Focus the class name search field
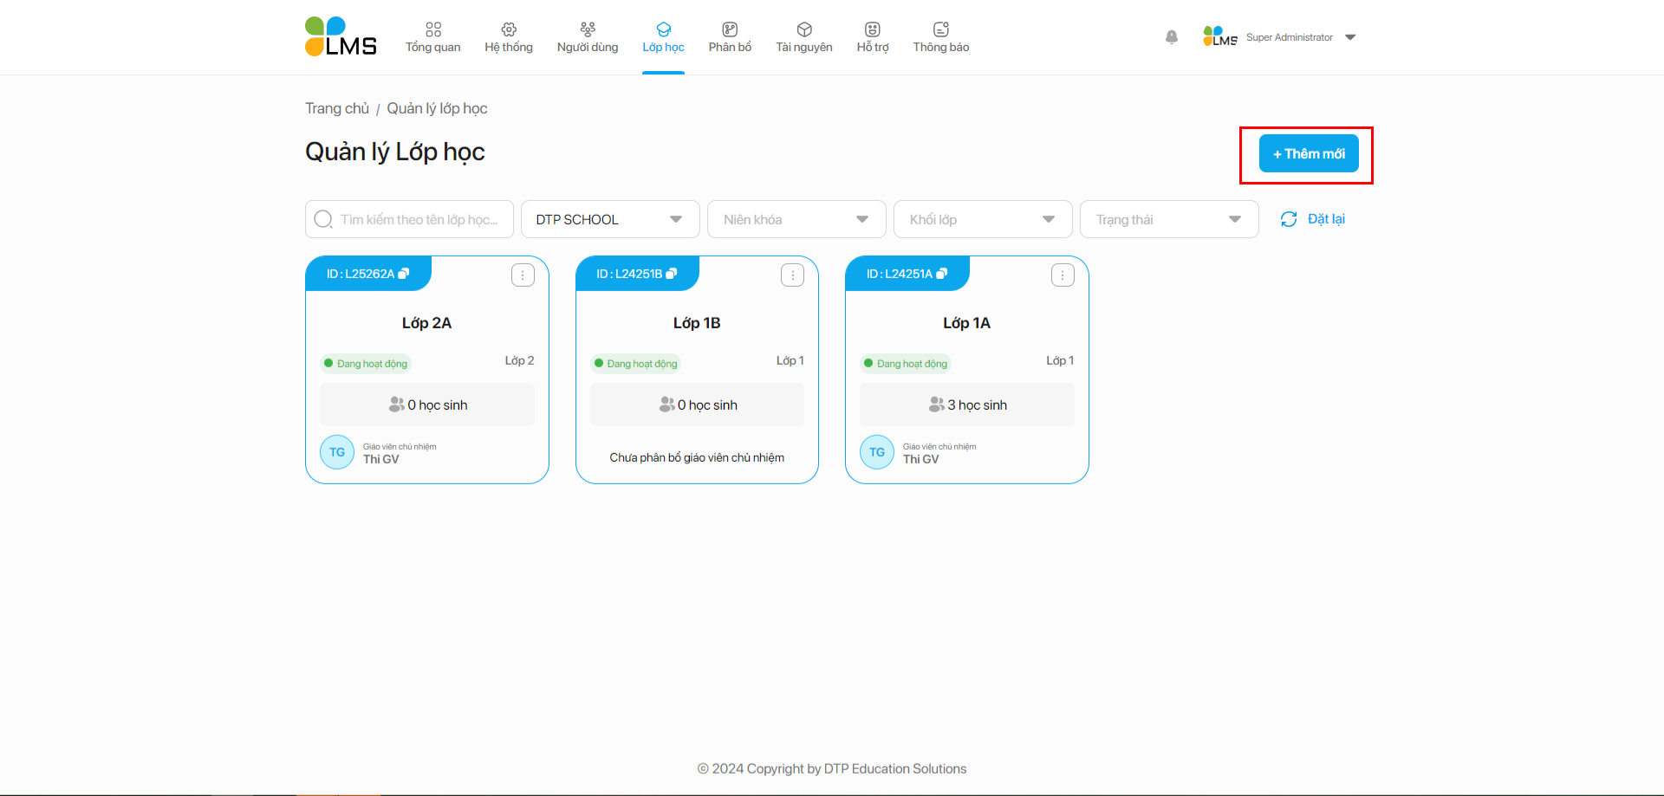Screen dimensions: 1664x796 [x=419, y=219]
